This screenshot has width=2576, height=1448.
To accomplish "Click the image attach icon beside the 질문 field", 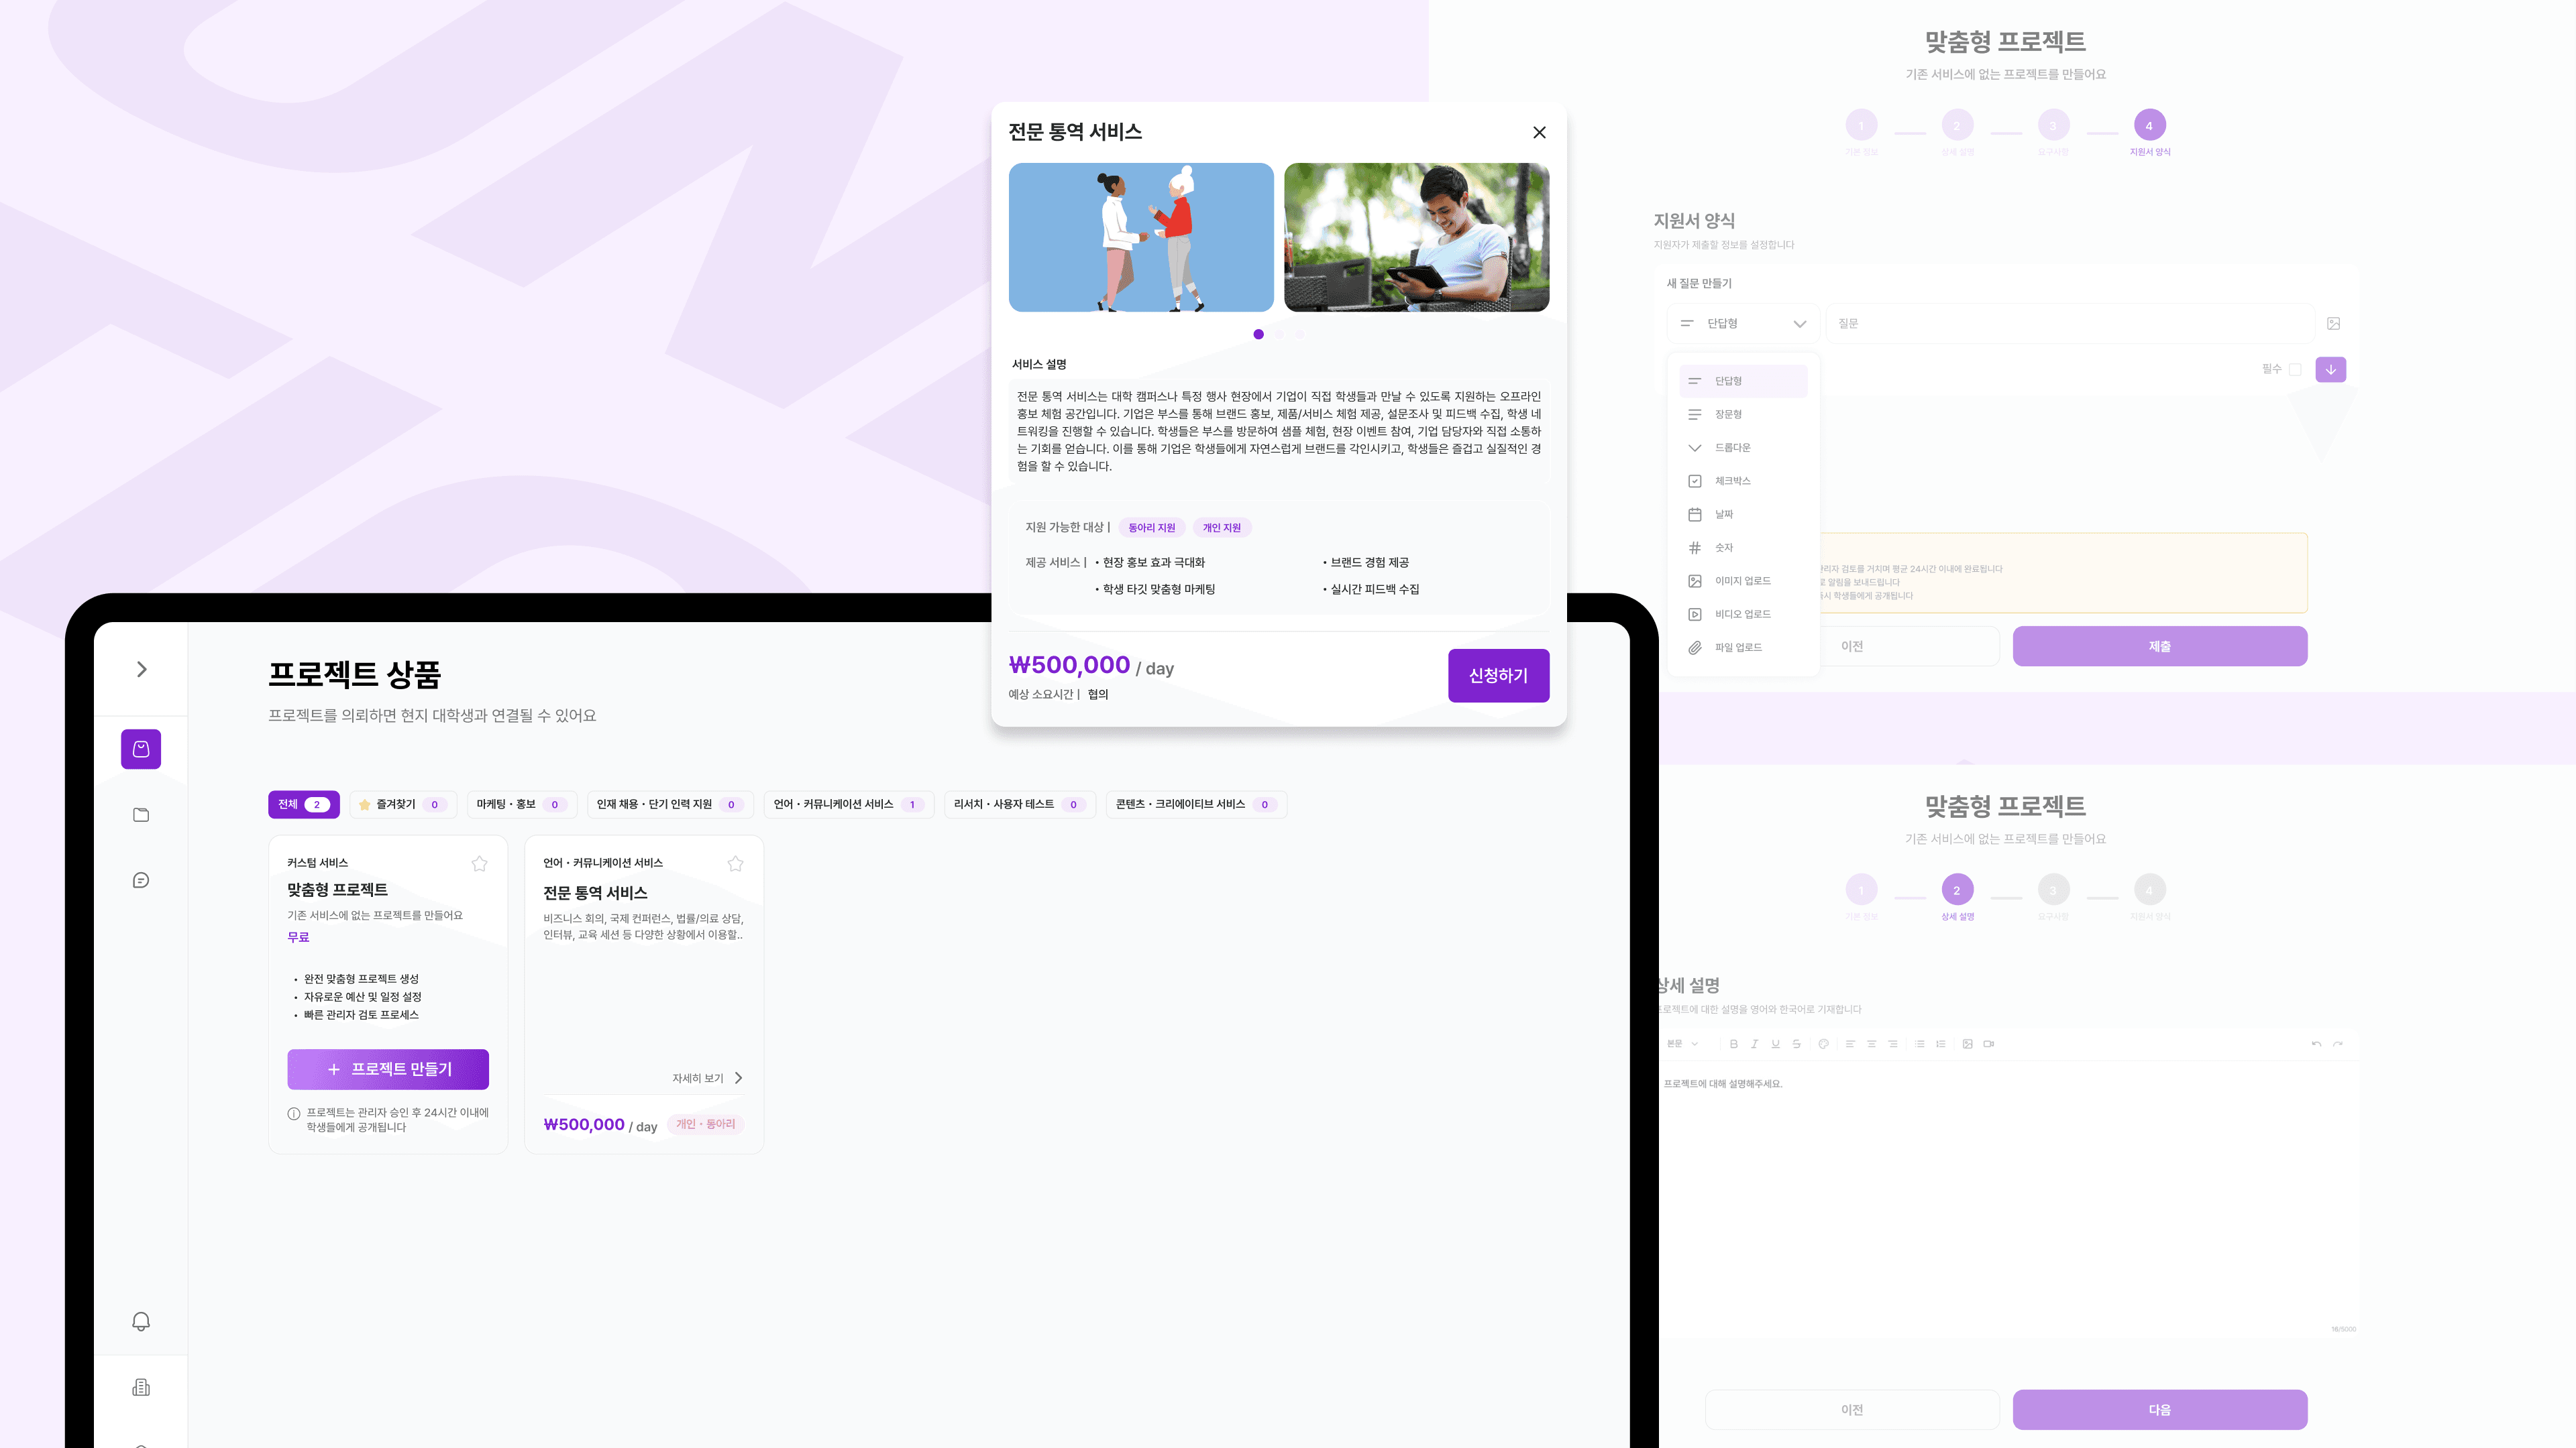I will point(2333,322).
